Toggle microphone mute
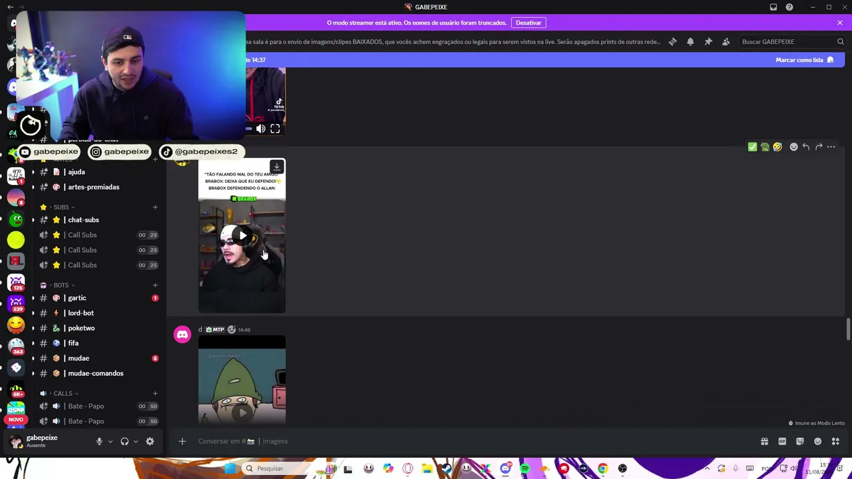Screen dimensions: 852x479 [99, 441]
